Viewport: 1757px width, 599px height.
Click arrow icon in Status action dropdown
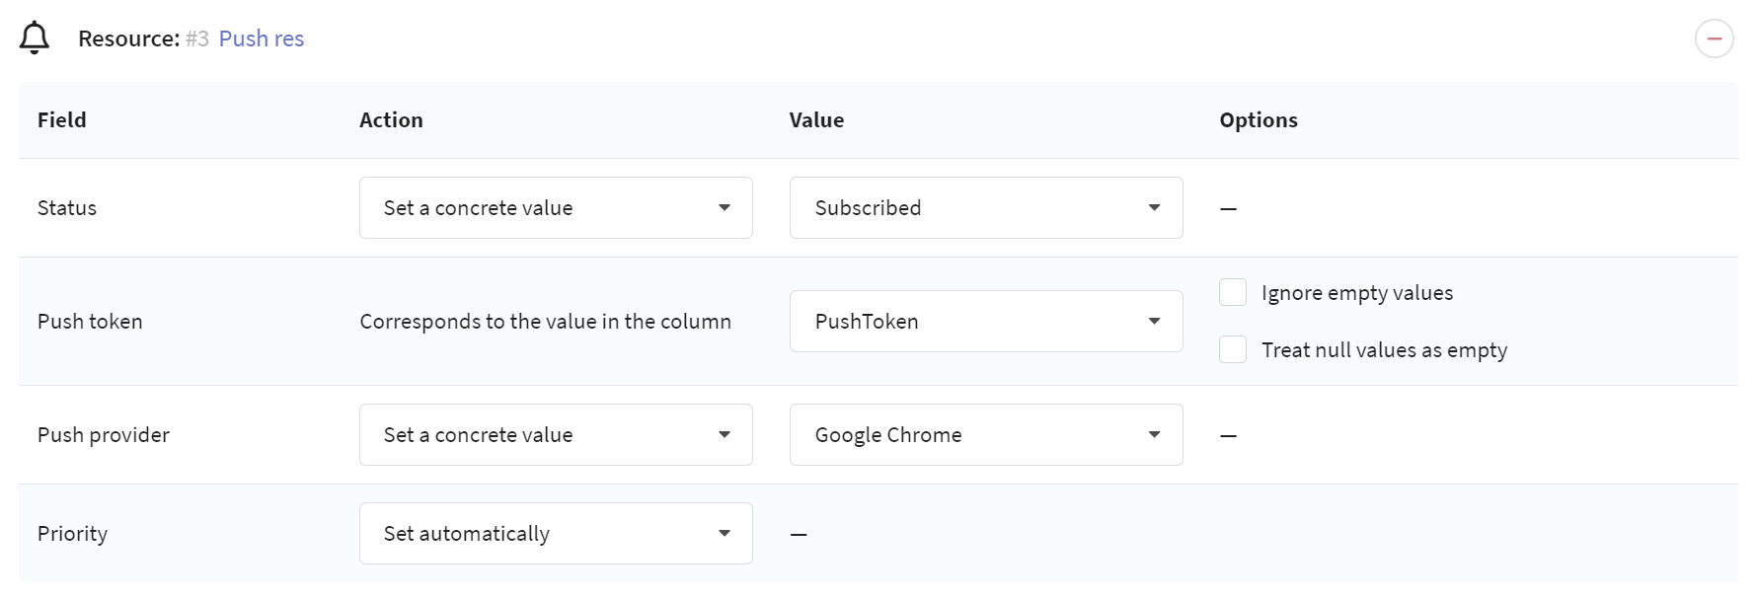pyautogui.click(x=724, y=207)
